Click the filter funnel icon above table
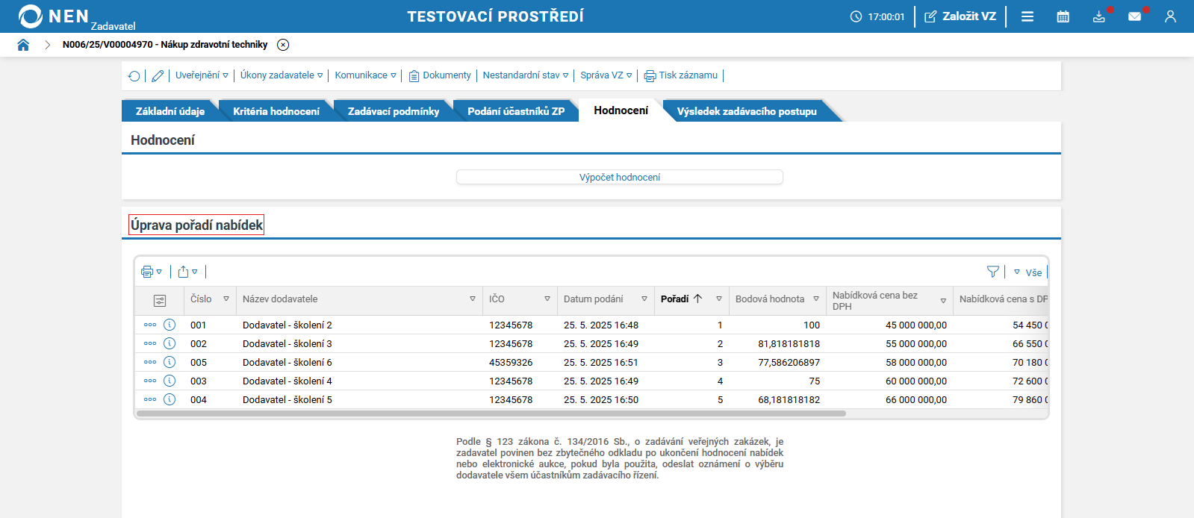The image size is (1194, 518). (x=992, y=272)
